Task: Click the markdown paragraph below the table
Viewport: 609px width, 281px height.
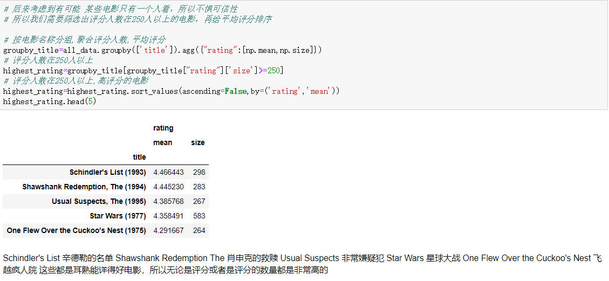Action: coord(302,264)
